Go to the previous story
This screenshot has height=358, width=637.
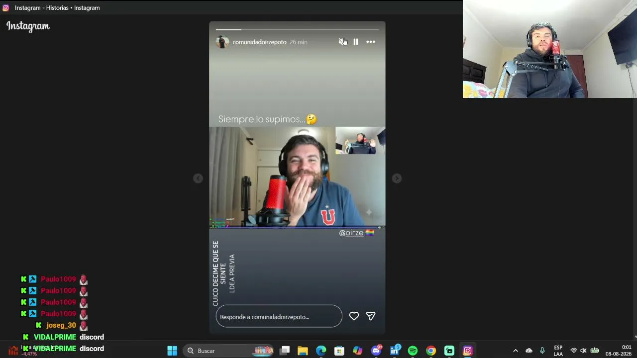198,178
